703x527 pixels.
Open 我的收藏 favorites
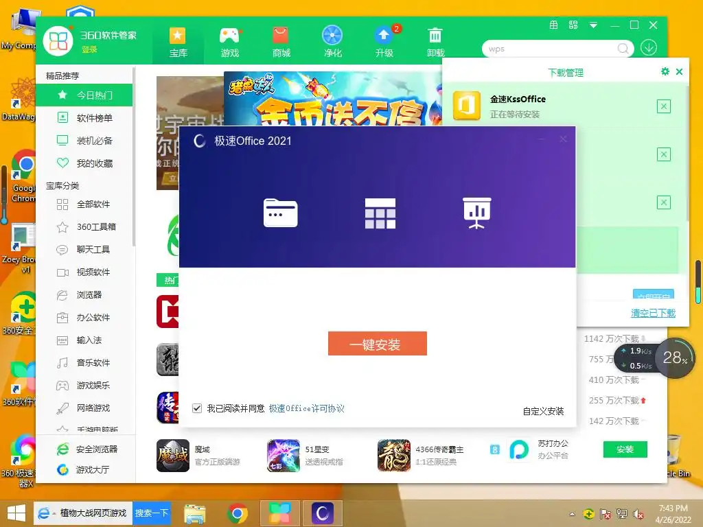click(x=84, y=163)
